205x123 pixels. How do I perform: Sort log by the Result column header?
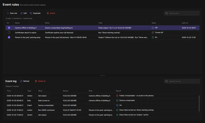click(x=118, y=91)
